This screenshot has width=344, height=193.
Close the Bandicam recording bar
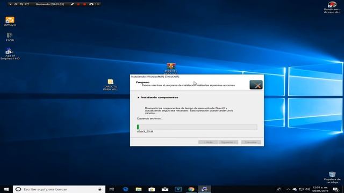(98, 4)
